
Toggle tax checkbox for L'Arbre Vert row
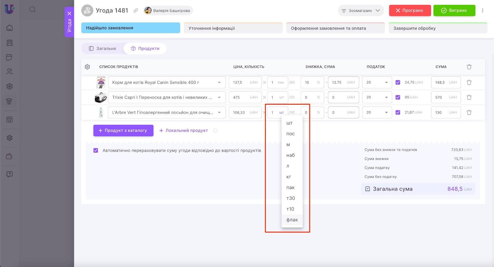[x=398, y=113]
